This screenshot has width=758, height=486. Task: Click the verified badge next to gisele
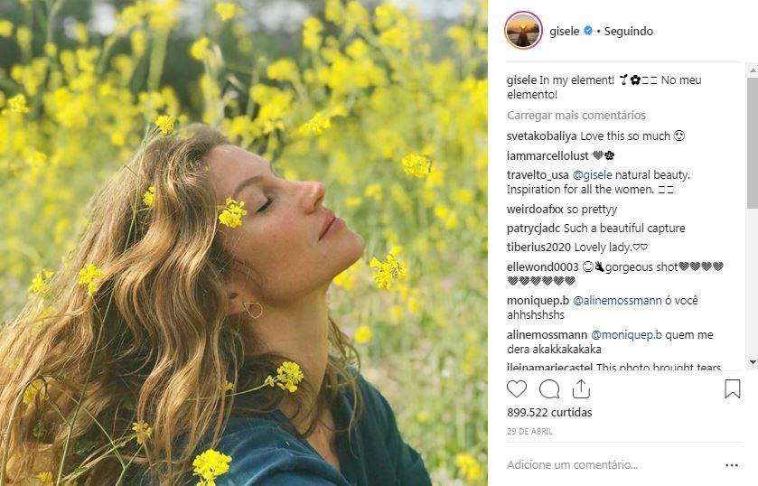click(x=588, y=32)
